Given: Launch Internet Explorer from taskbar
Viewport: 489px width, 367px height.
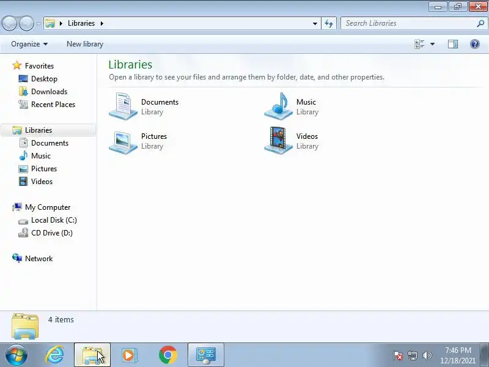Looking at the screenshot, I should [x=55, y=355].
